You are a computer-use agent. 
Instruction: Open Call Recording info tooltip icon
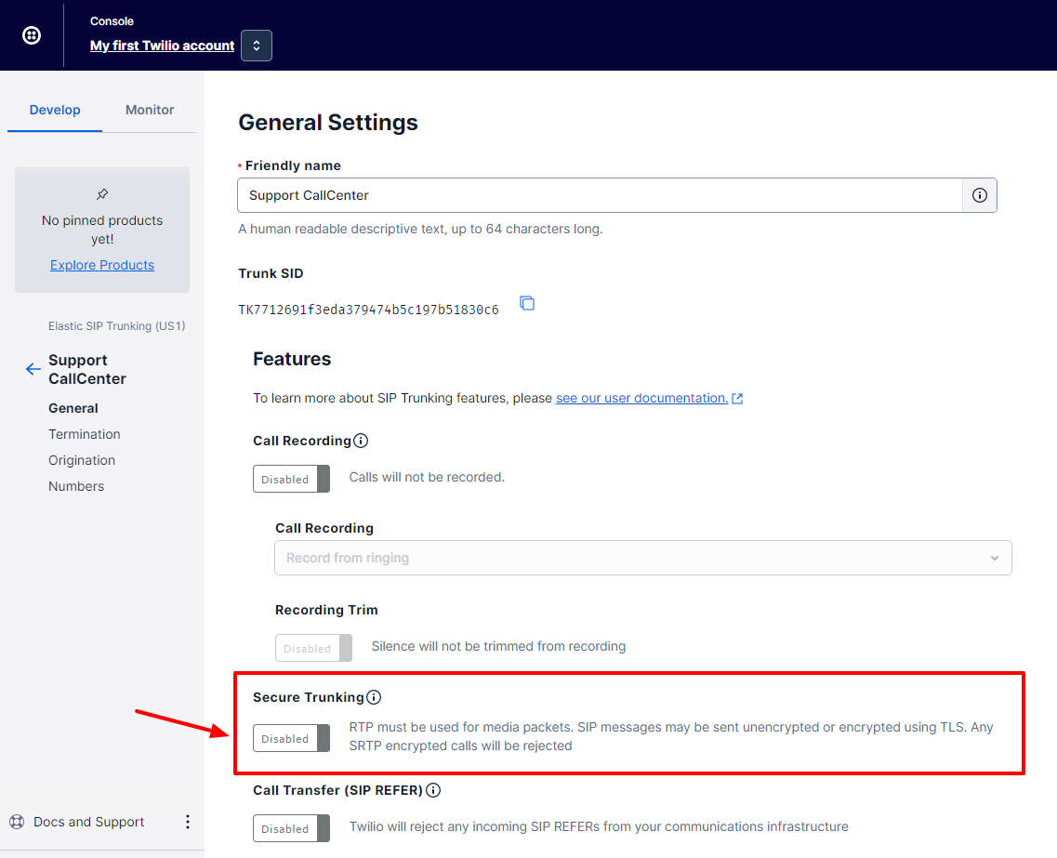[x=361, y=441]
